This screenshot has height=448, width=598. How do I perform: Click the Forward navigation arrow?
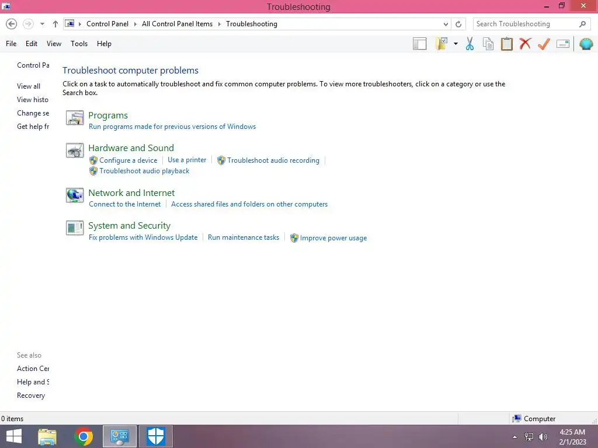(x=28, y=24)
